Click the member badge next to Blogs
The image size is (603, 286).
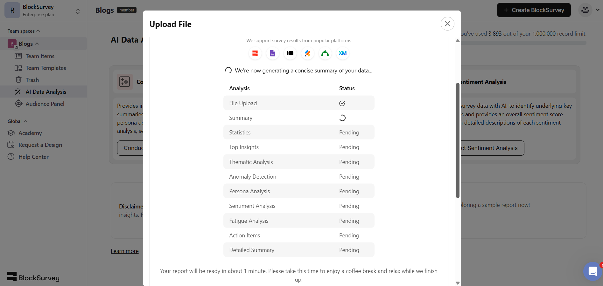pyautogui.click(x=127, y=10)
